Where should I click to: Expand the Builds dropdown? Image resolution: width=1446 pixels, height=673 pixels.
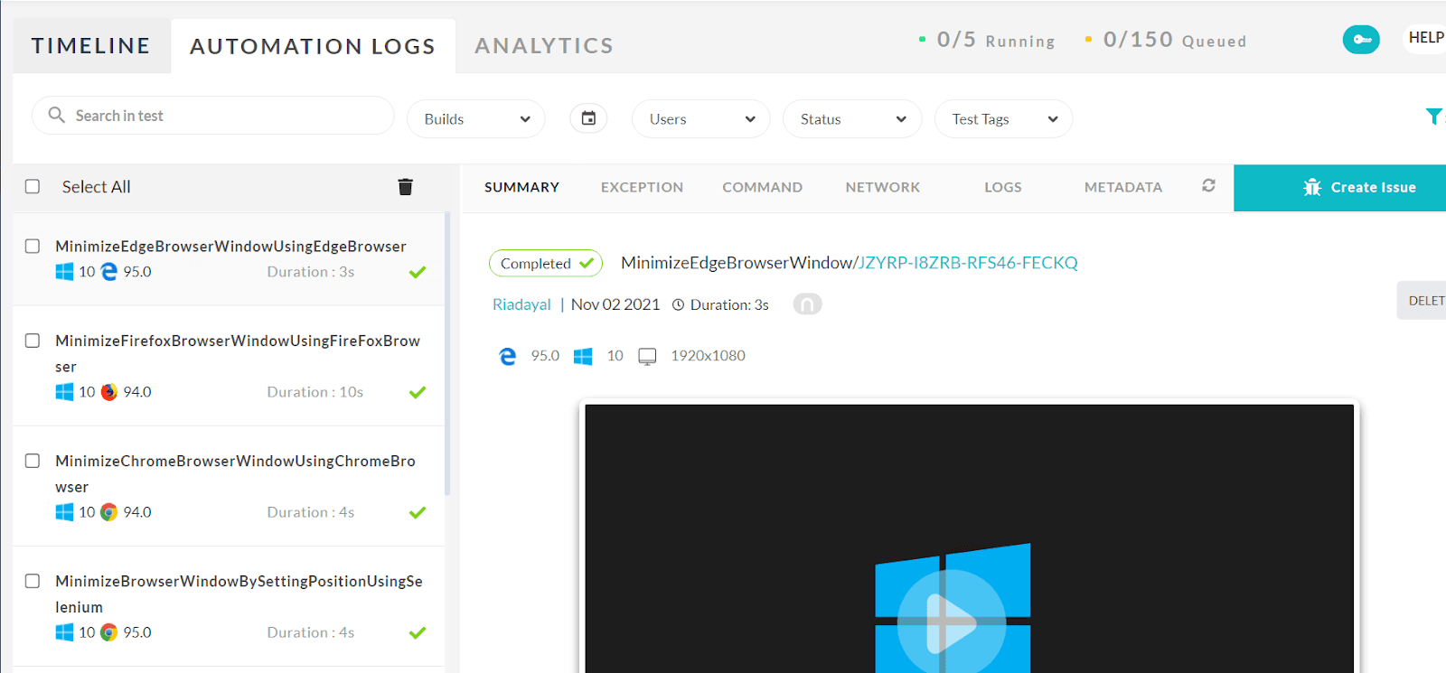tap(475, 119)
